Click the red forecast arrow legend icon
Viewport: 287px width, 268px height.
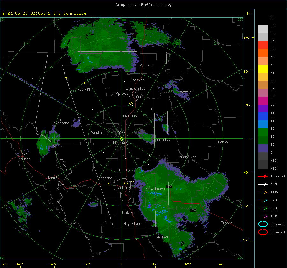pos(263,176)
